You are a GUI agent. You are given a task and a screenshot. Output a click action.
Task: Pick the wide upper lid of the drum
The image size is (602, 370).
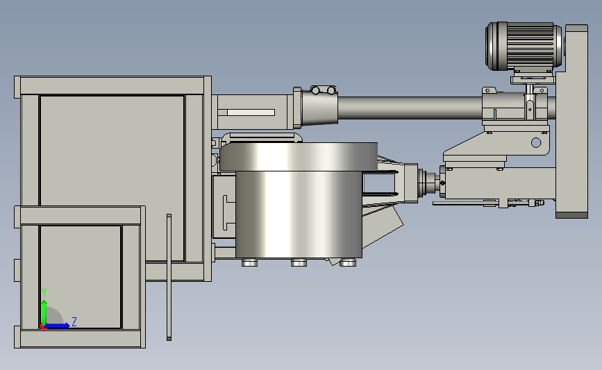click(x=299, y=157)
